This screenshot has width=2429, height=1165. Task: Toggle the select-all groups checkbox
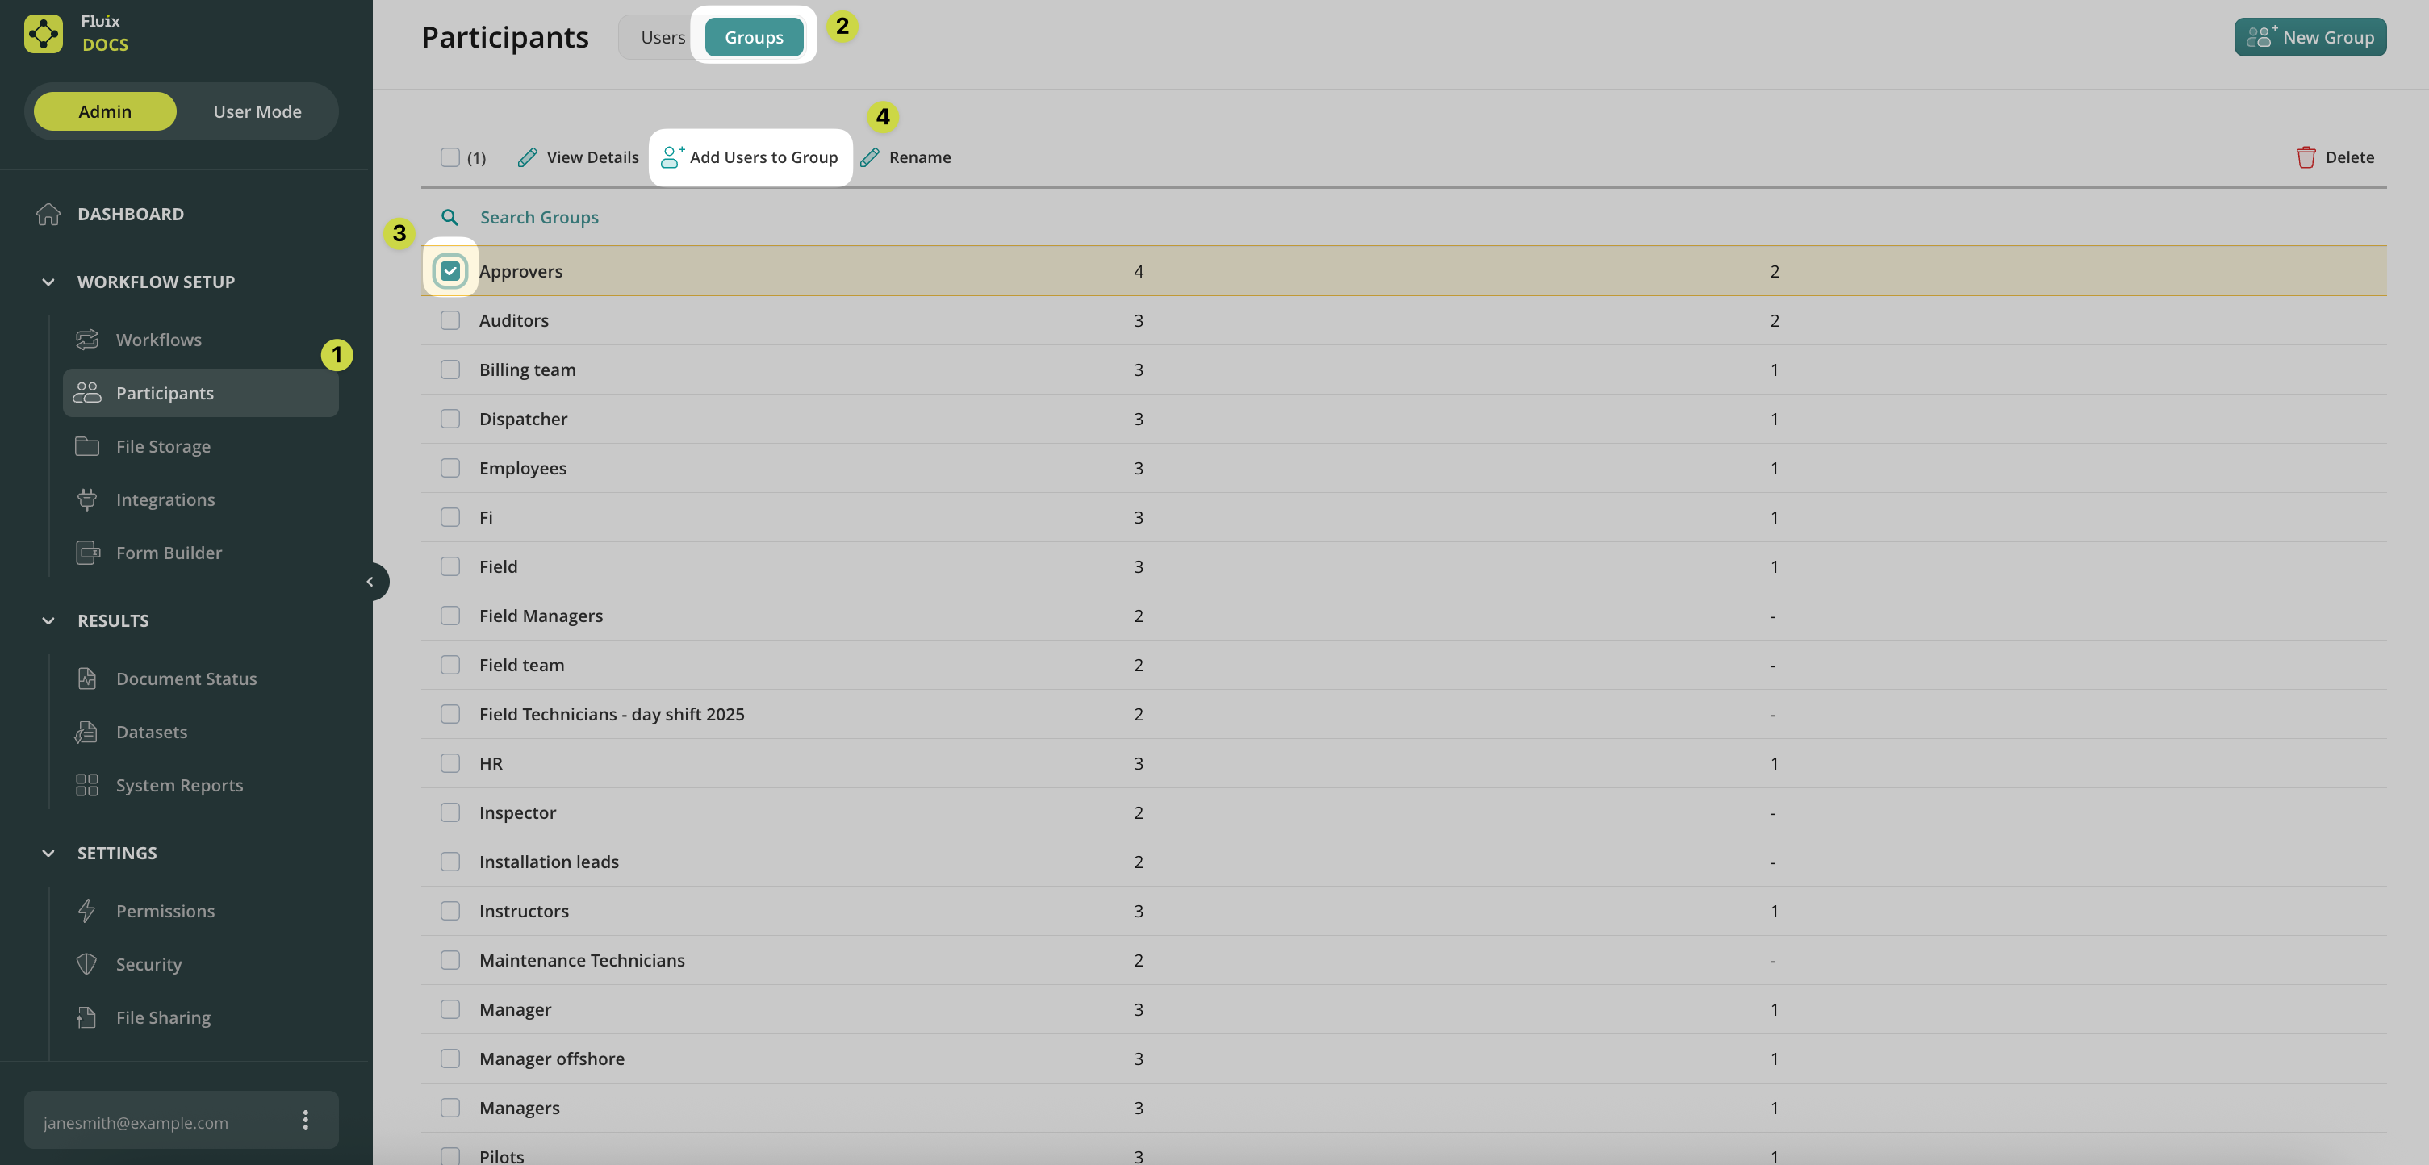coord(449,157)
